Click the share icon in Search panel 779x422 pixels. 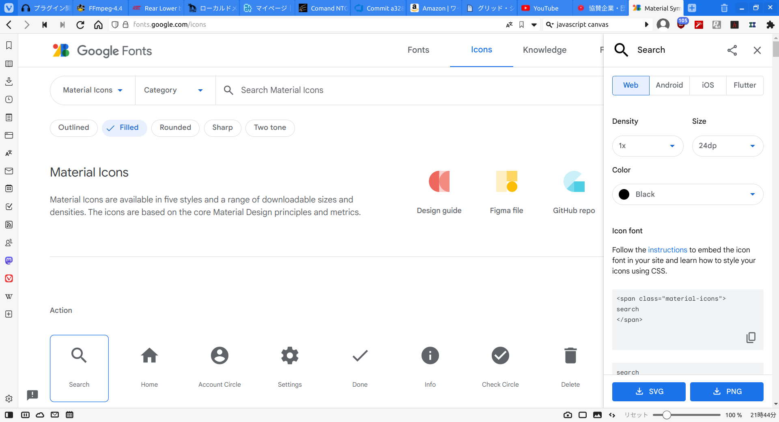pos(732,50)
